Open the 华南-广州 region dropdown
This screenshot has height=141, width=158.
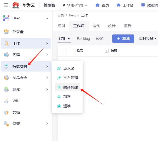point(75,5)
